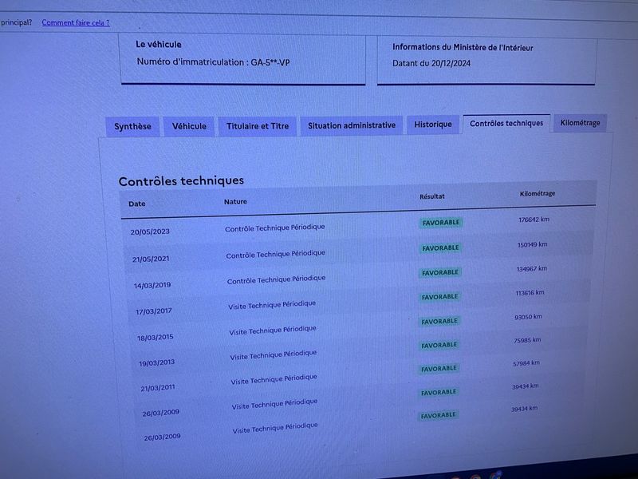
Task: Click the Résultat column header
Action: coord(432,196)
